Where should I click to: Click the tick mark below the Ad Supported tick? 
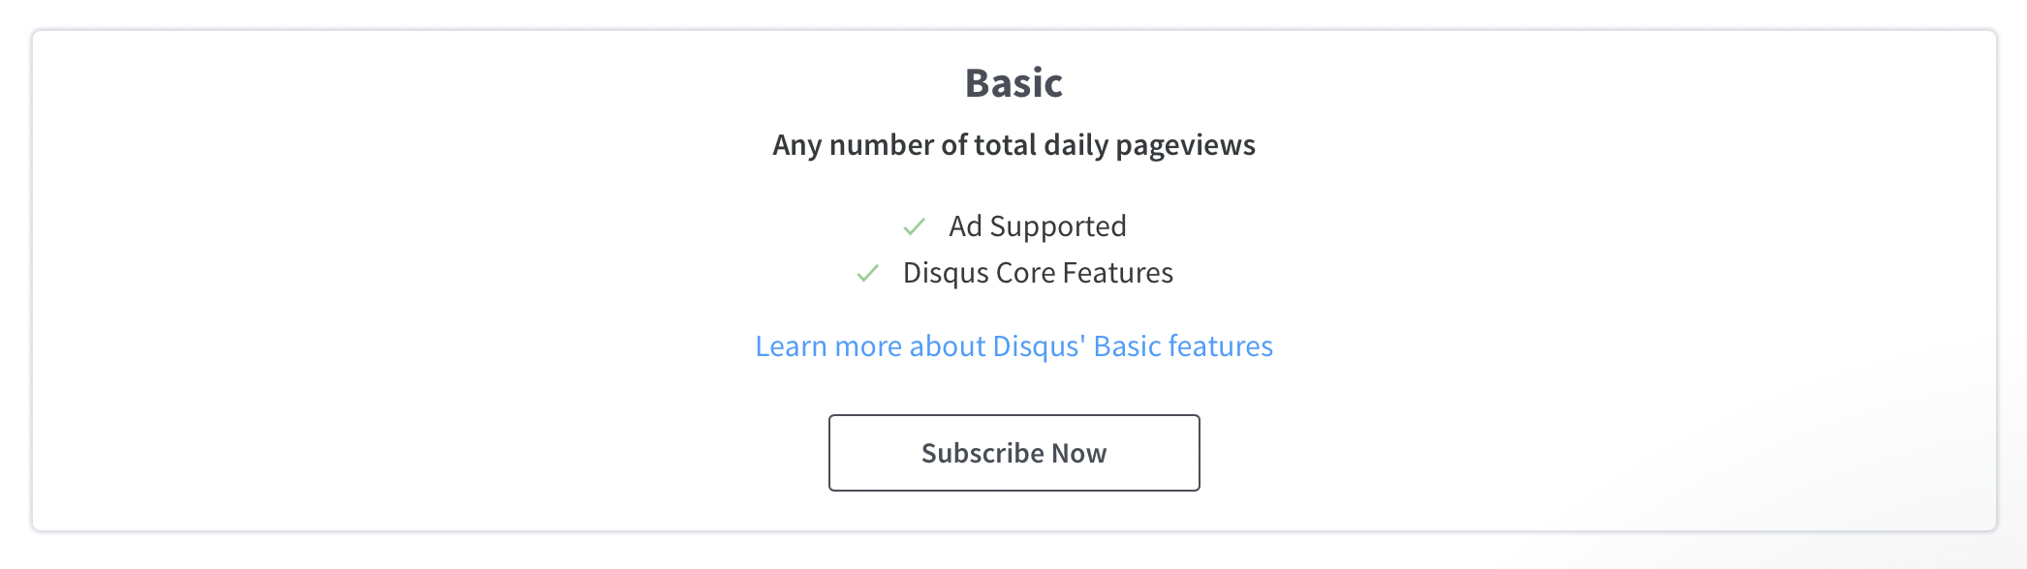867,273
